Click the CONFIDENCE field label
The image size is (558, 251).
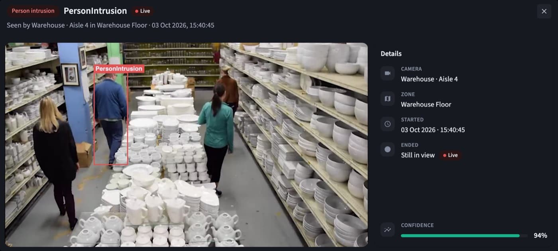click(417, 225)
